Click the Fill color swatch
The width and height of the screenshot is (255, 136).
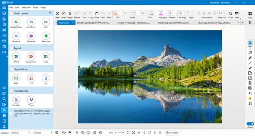[115, 13]
